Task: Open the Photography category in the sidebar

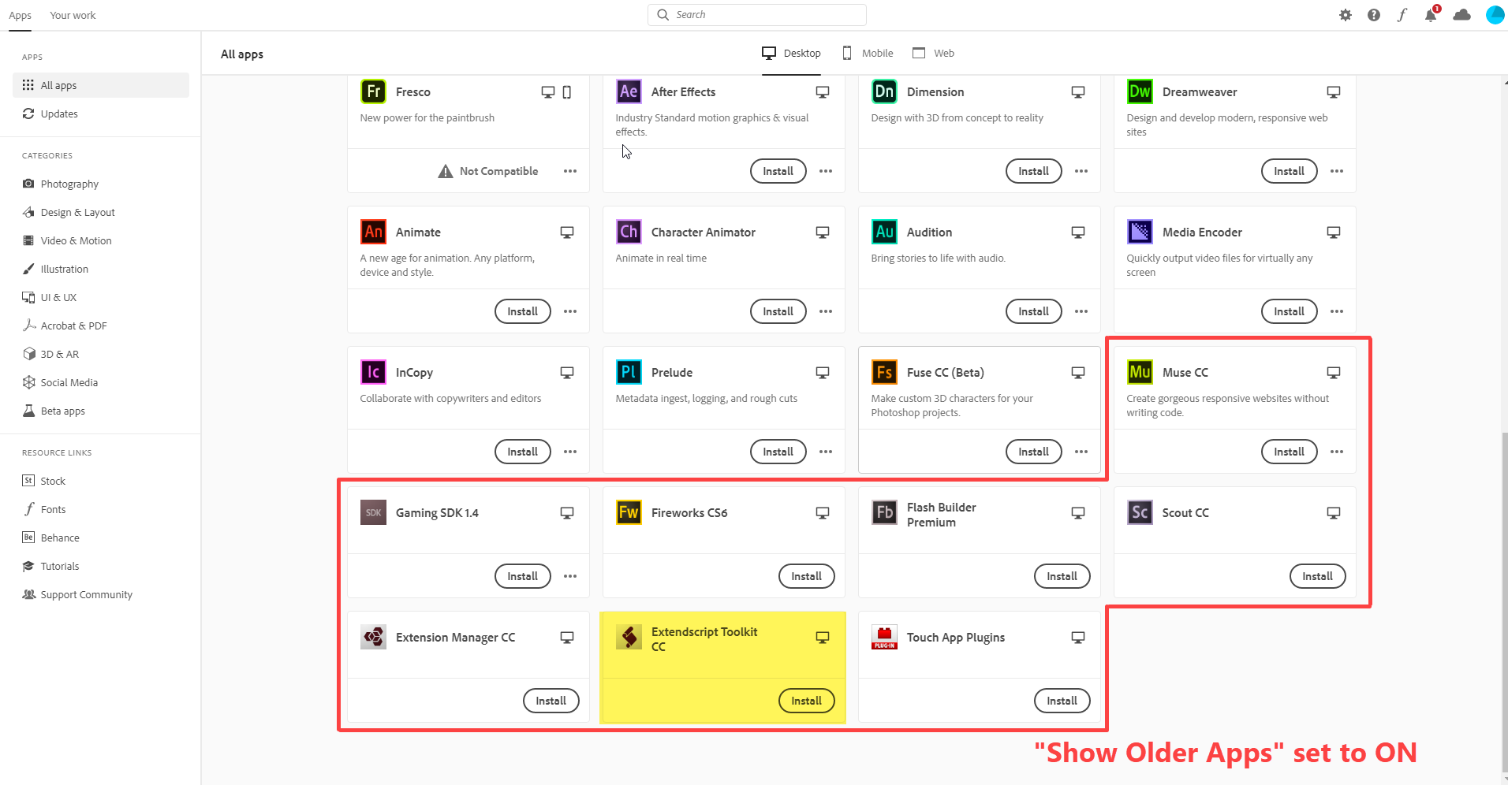Action: coord(68,183)
